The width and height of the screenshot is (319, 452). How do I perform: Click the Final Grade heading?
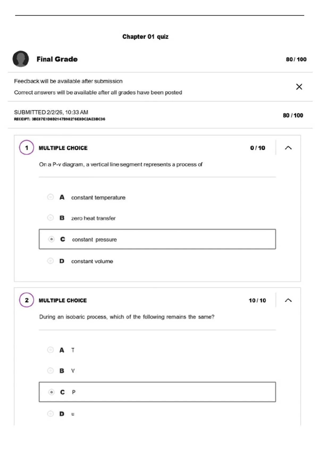pyautogui.click(x=57, y=59)
